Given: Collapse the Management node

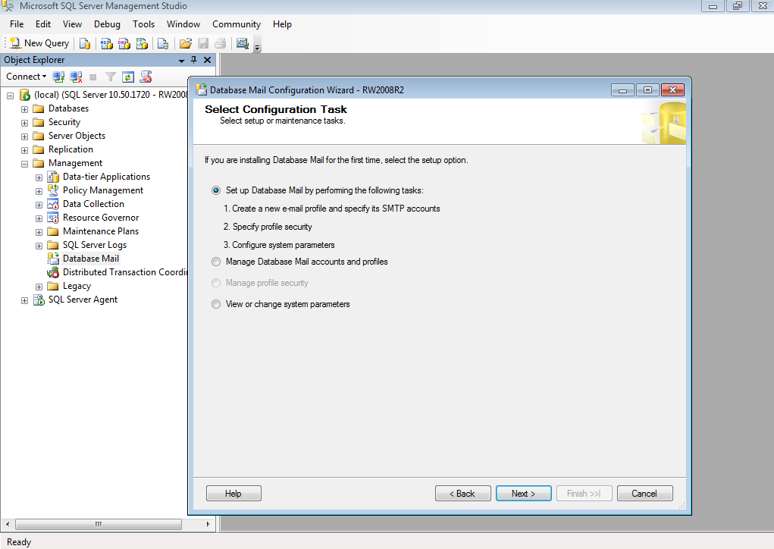Looking at the screenshot, I should [x=24, y=164].
